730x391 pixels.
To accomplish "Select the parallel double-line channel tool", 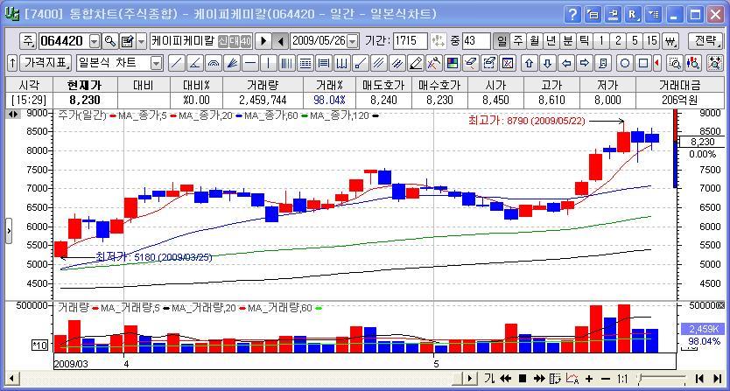I will coord(379,63).
